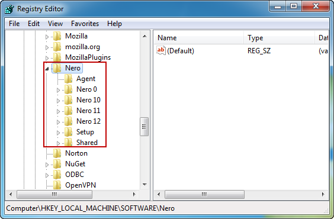
Task: Sort by the Name column header
Action: tap(198, 38)
